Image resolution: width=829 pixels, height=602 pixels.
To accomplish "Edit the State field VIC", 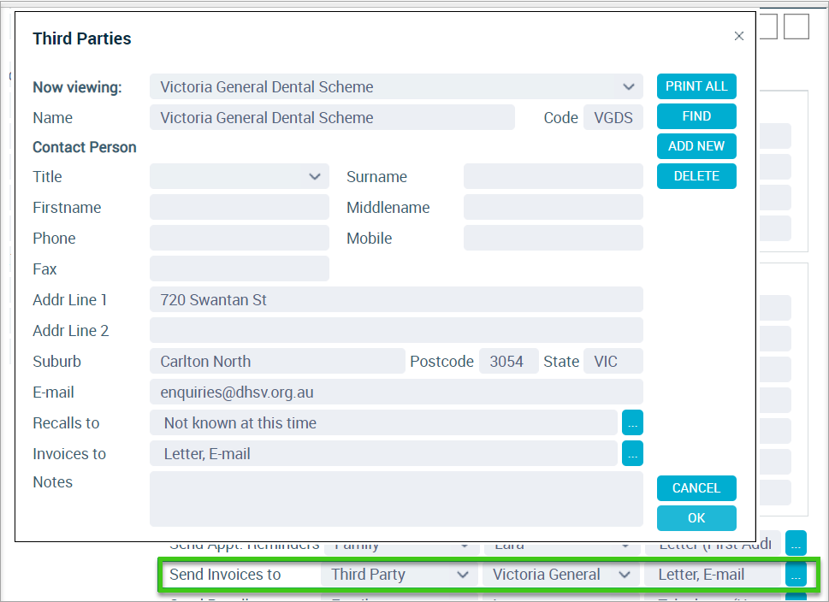I will (613, 361).
